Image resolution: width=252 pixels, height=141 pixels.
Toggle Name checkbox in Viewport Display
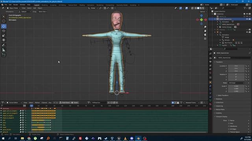(x=229, y=121)
